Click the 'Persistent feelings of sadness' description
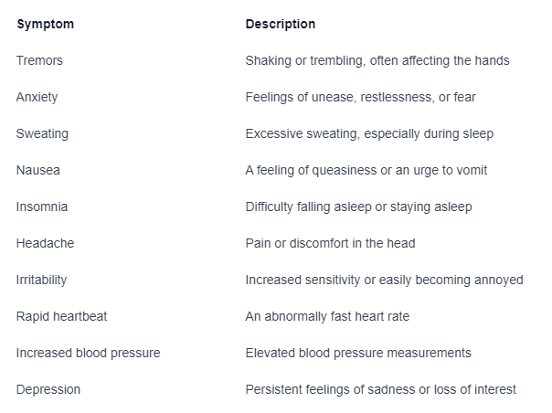552x413 pixels. pos(380,390)
